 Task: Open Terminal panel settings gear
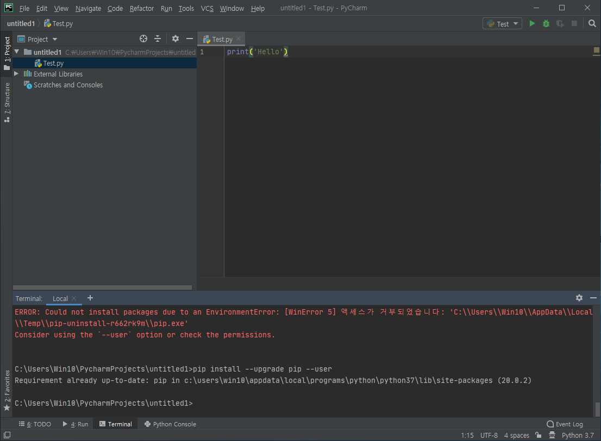click(579, 298)
